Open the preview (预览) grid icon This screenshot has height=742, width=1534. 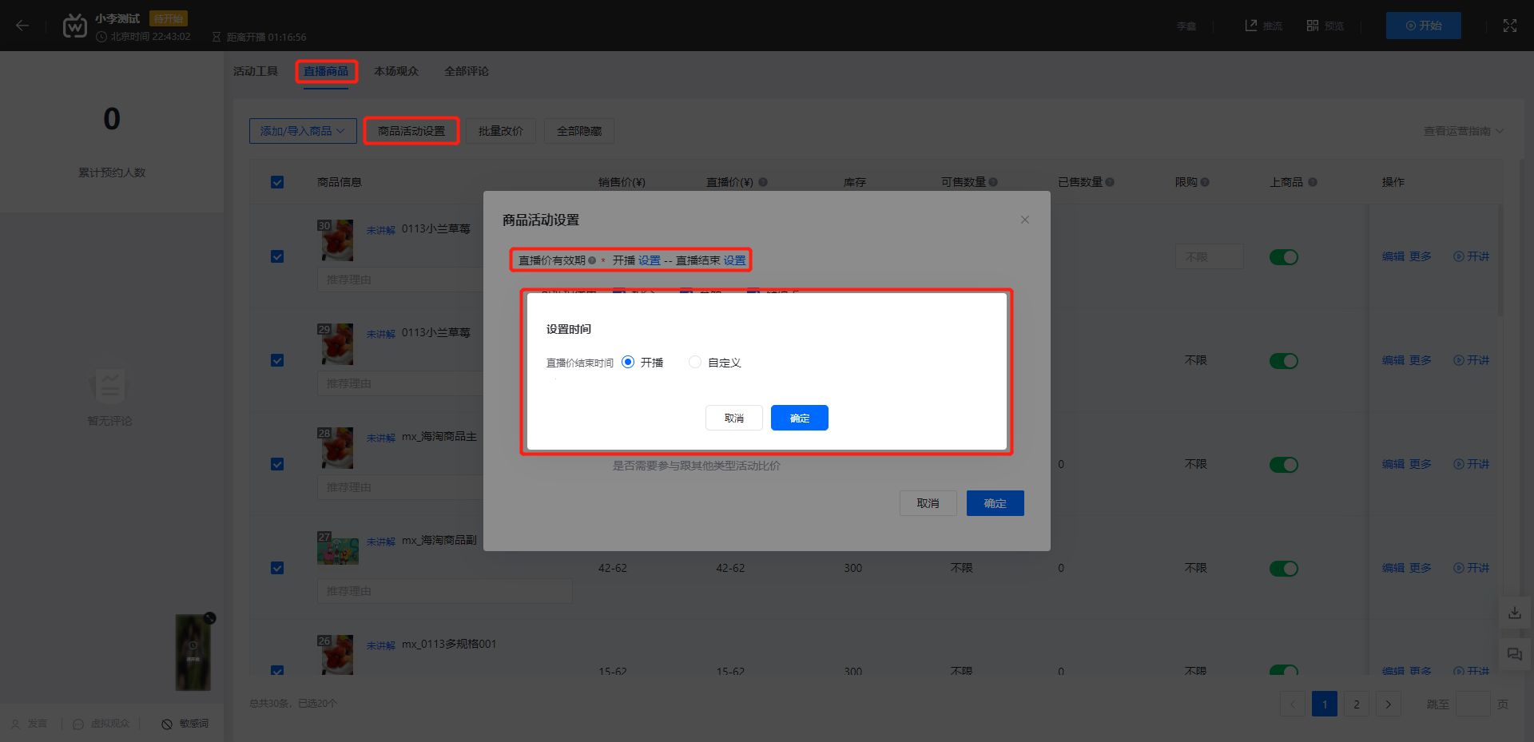[x=1313, y=26]
